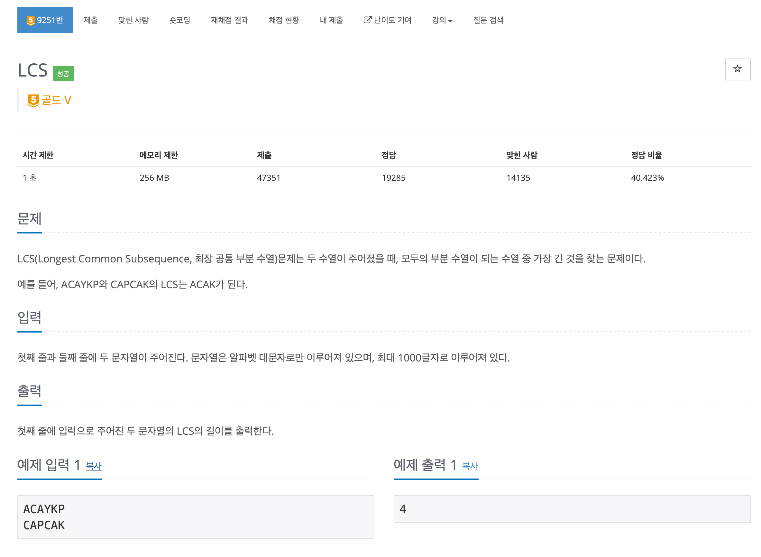The image size is (761, 557).
Task: Open the 숏코딩 tab
Action: click(179, 20)
